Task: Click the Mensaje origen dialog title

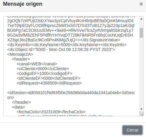Action: point(23,4)
